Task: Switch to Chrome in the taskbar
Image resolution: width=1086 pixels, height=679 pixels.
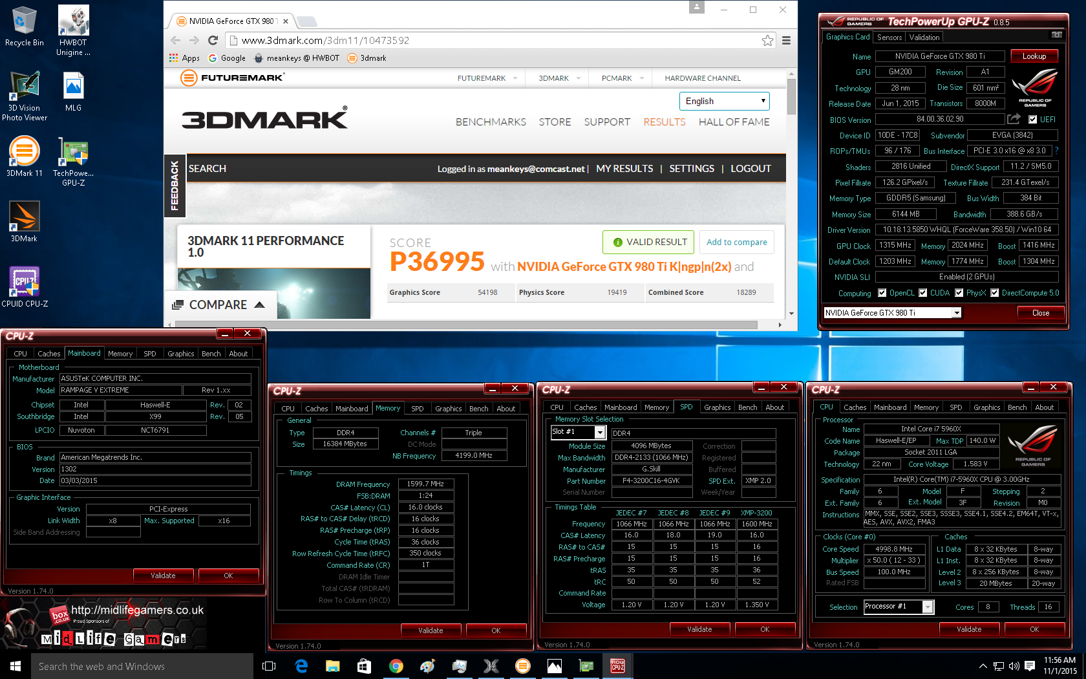Action: pyautogui.click(x=396, y=666)
